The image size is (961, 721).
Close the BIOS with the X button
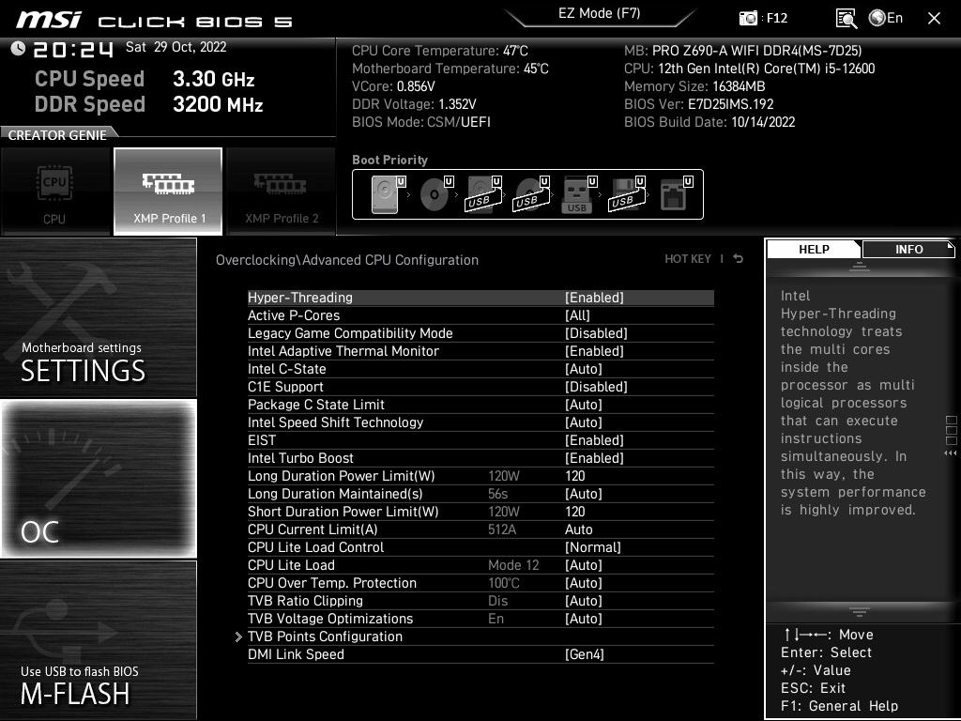click(934, 19)
